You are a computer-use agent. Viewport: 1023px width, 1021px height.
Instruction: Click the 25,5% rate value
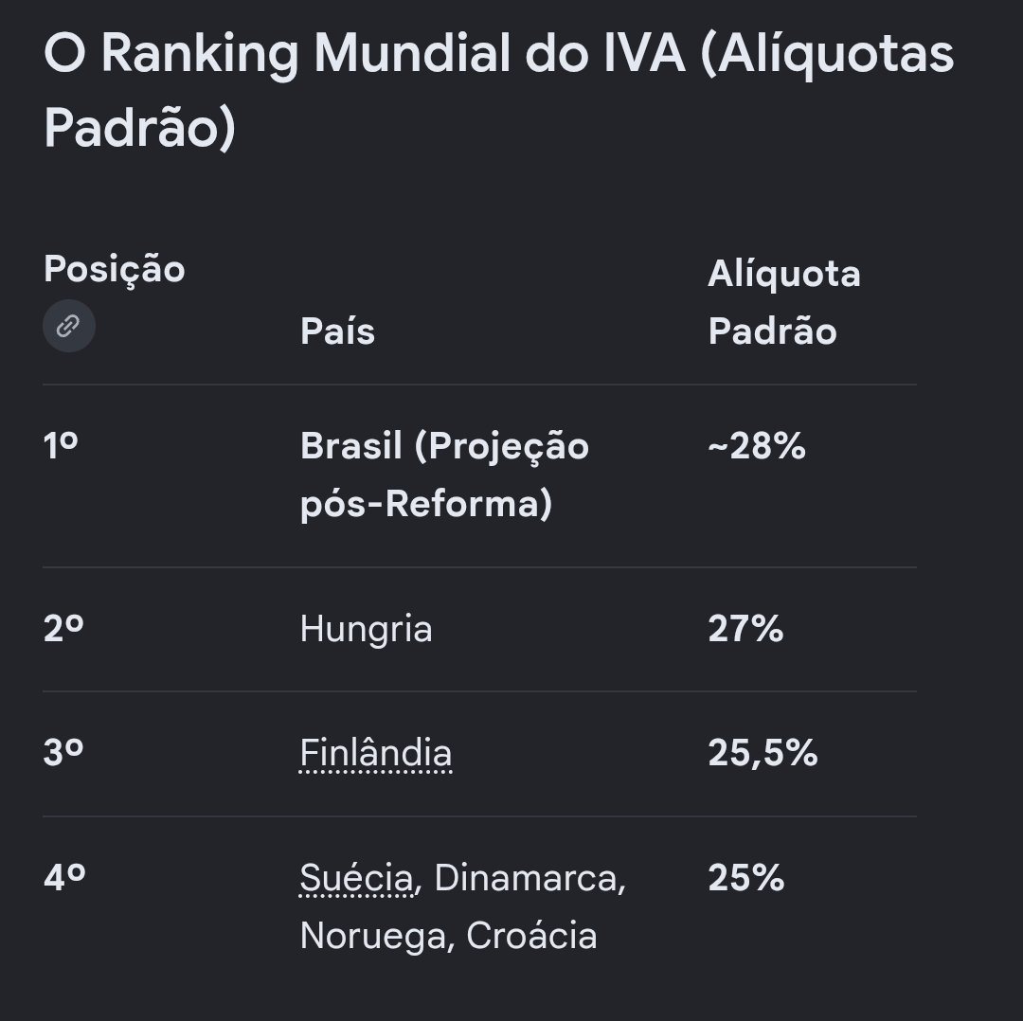(x=763, y=753)
